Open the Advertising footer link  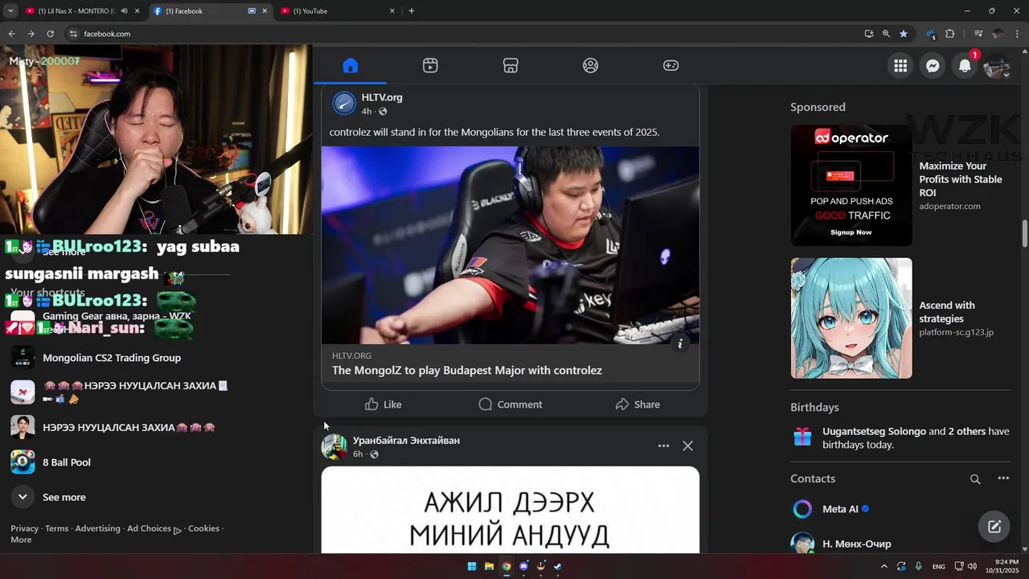pyautogui.click(x=97, y=528)
